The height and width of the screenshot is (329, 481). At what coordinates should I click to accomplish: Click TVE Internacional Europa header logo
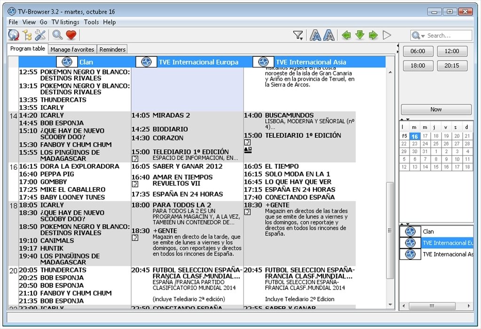point(146,62)
